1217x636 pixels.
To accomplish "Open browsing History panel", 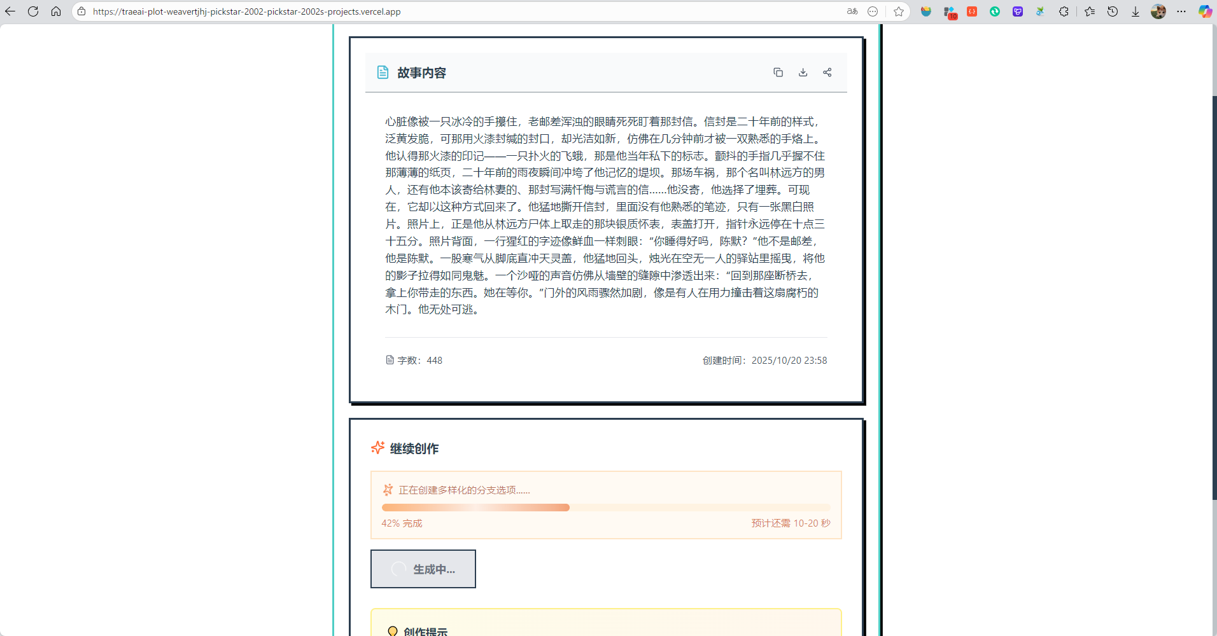I will [1113, 11].
